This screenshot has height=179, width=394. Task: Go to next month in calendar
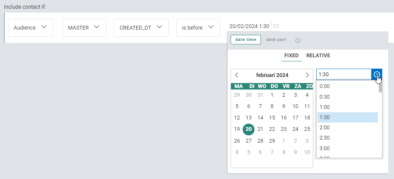[x=307, y=75]
